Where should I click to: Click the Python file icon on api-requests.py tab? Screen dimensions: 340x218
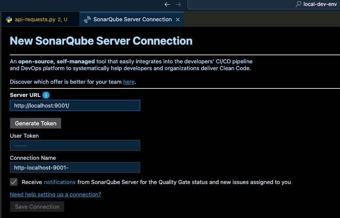click(9, 20)
